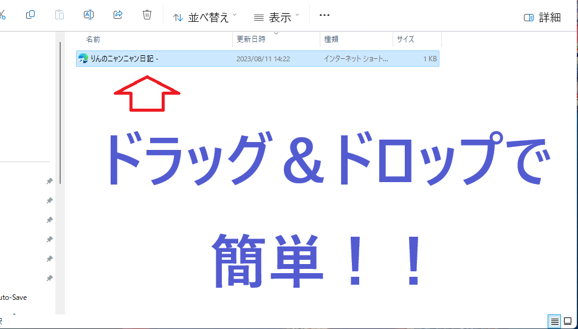Click the Copy icon in the toolbar
The image size is (578, 329).
30,15
